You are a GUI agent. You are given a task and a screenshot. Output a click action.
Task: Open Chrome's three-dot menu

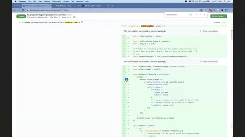(x=230, y=10)
